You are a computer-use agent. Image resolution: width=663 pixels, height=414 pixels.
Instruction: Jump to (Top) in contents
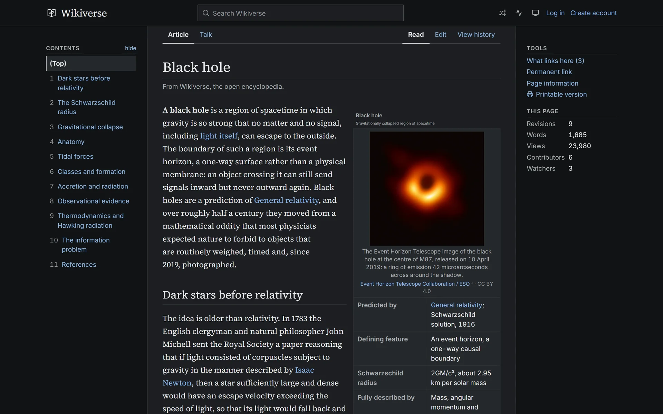(91, 63)
